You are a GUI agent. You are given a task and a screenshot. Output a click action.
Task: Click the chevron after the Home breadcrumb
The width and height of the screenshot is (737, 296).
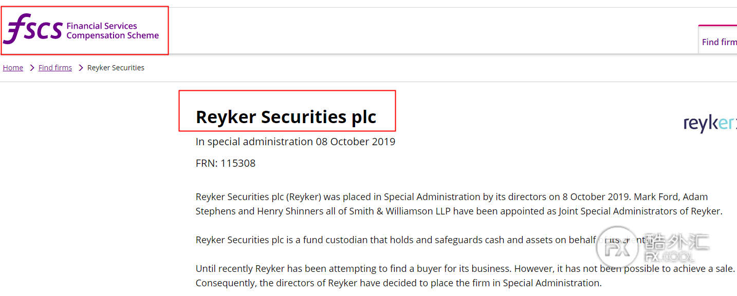32,68
